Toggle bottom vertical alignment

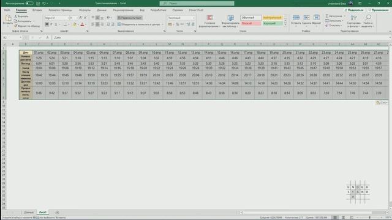[102, 18]
